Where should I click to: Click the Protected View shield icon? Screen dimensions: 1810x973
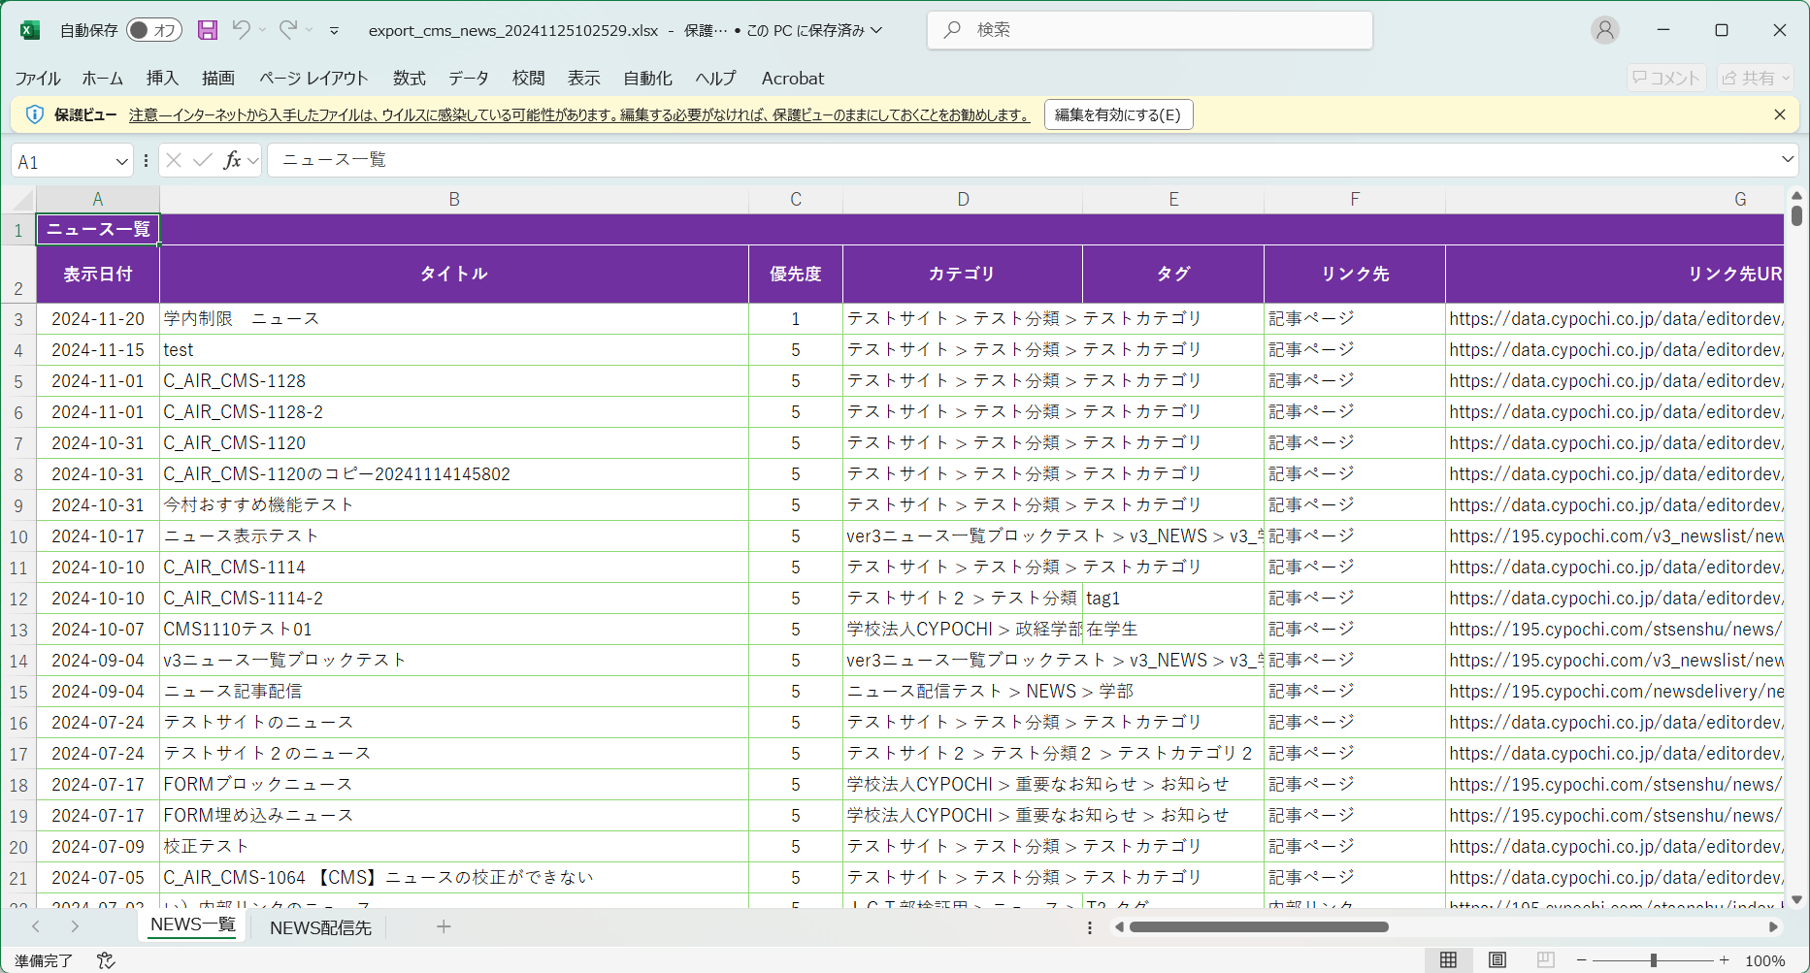coord(35,114)
